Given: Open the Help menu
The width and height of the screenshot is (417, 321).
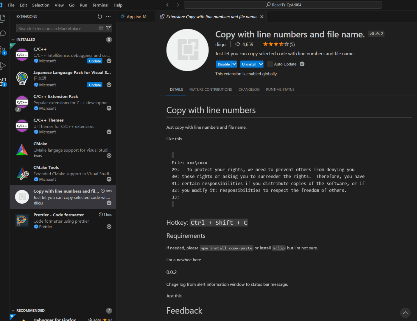Looking at the screenshot, I should (x=118, y=5).
